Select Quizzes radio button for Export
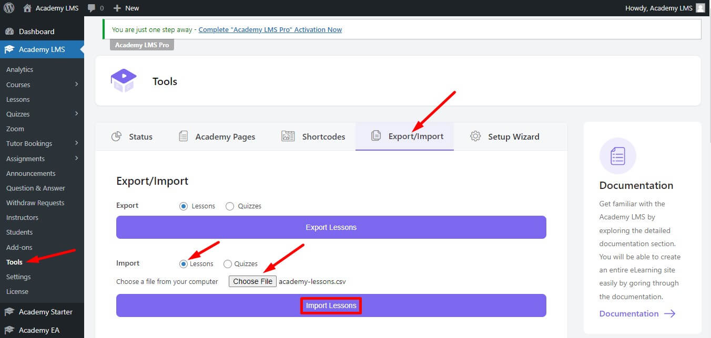 [x=230, y=206]
